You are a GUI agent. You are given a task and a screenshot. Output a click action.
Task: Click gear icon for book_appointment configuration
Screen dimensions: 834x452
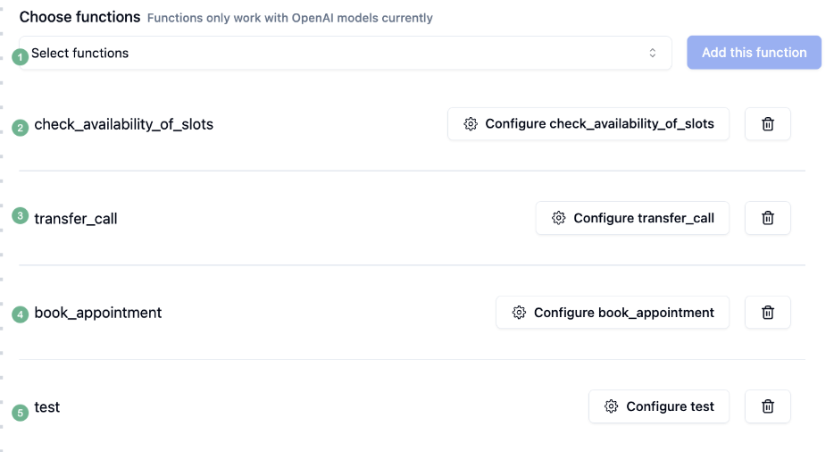519,313
